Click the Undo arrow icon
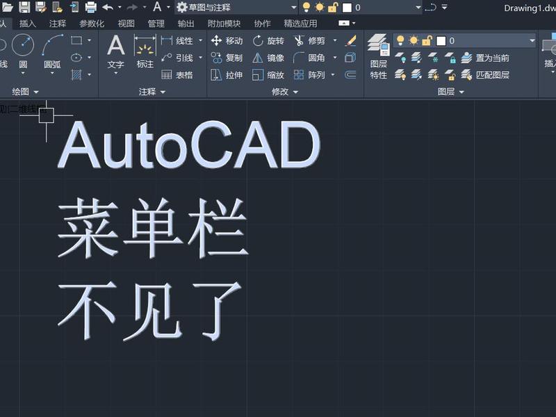556x417 pixels. coord(108,7)
